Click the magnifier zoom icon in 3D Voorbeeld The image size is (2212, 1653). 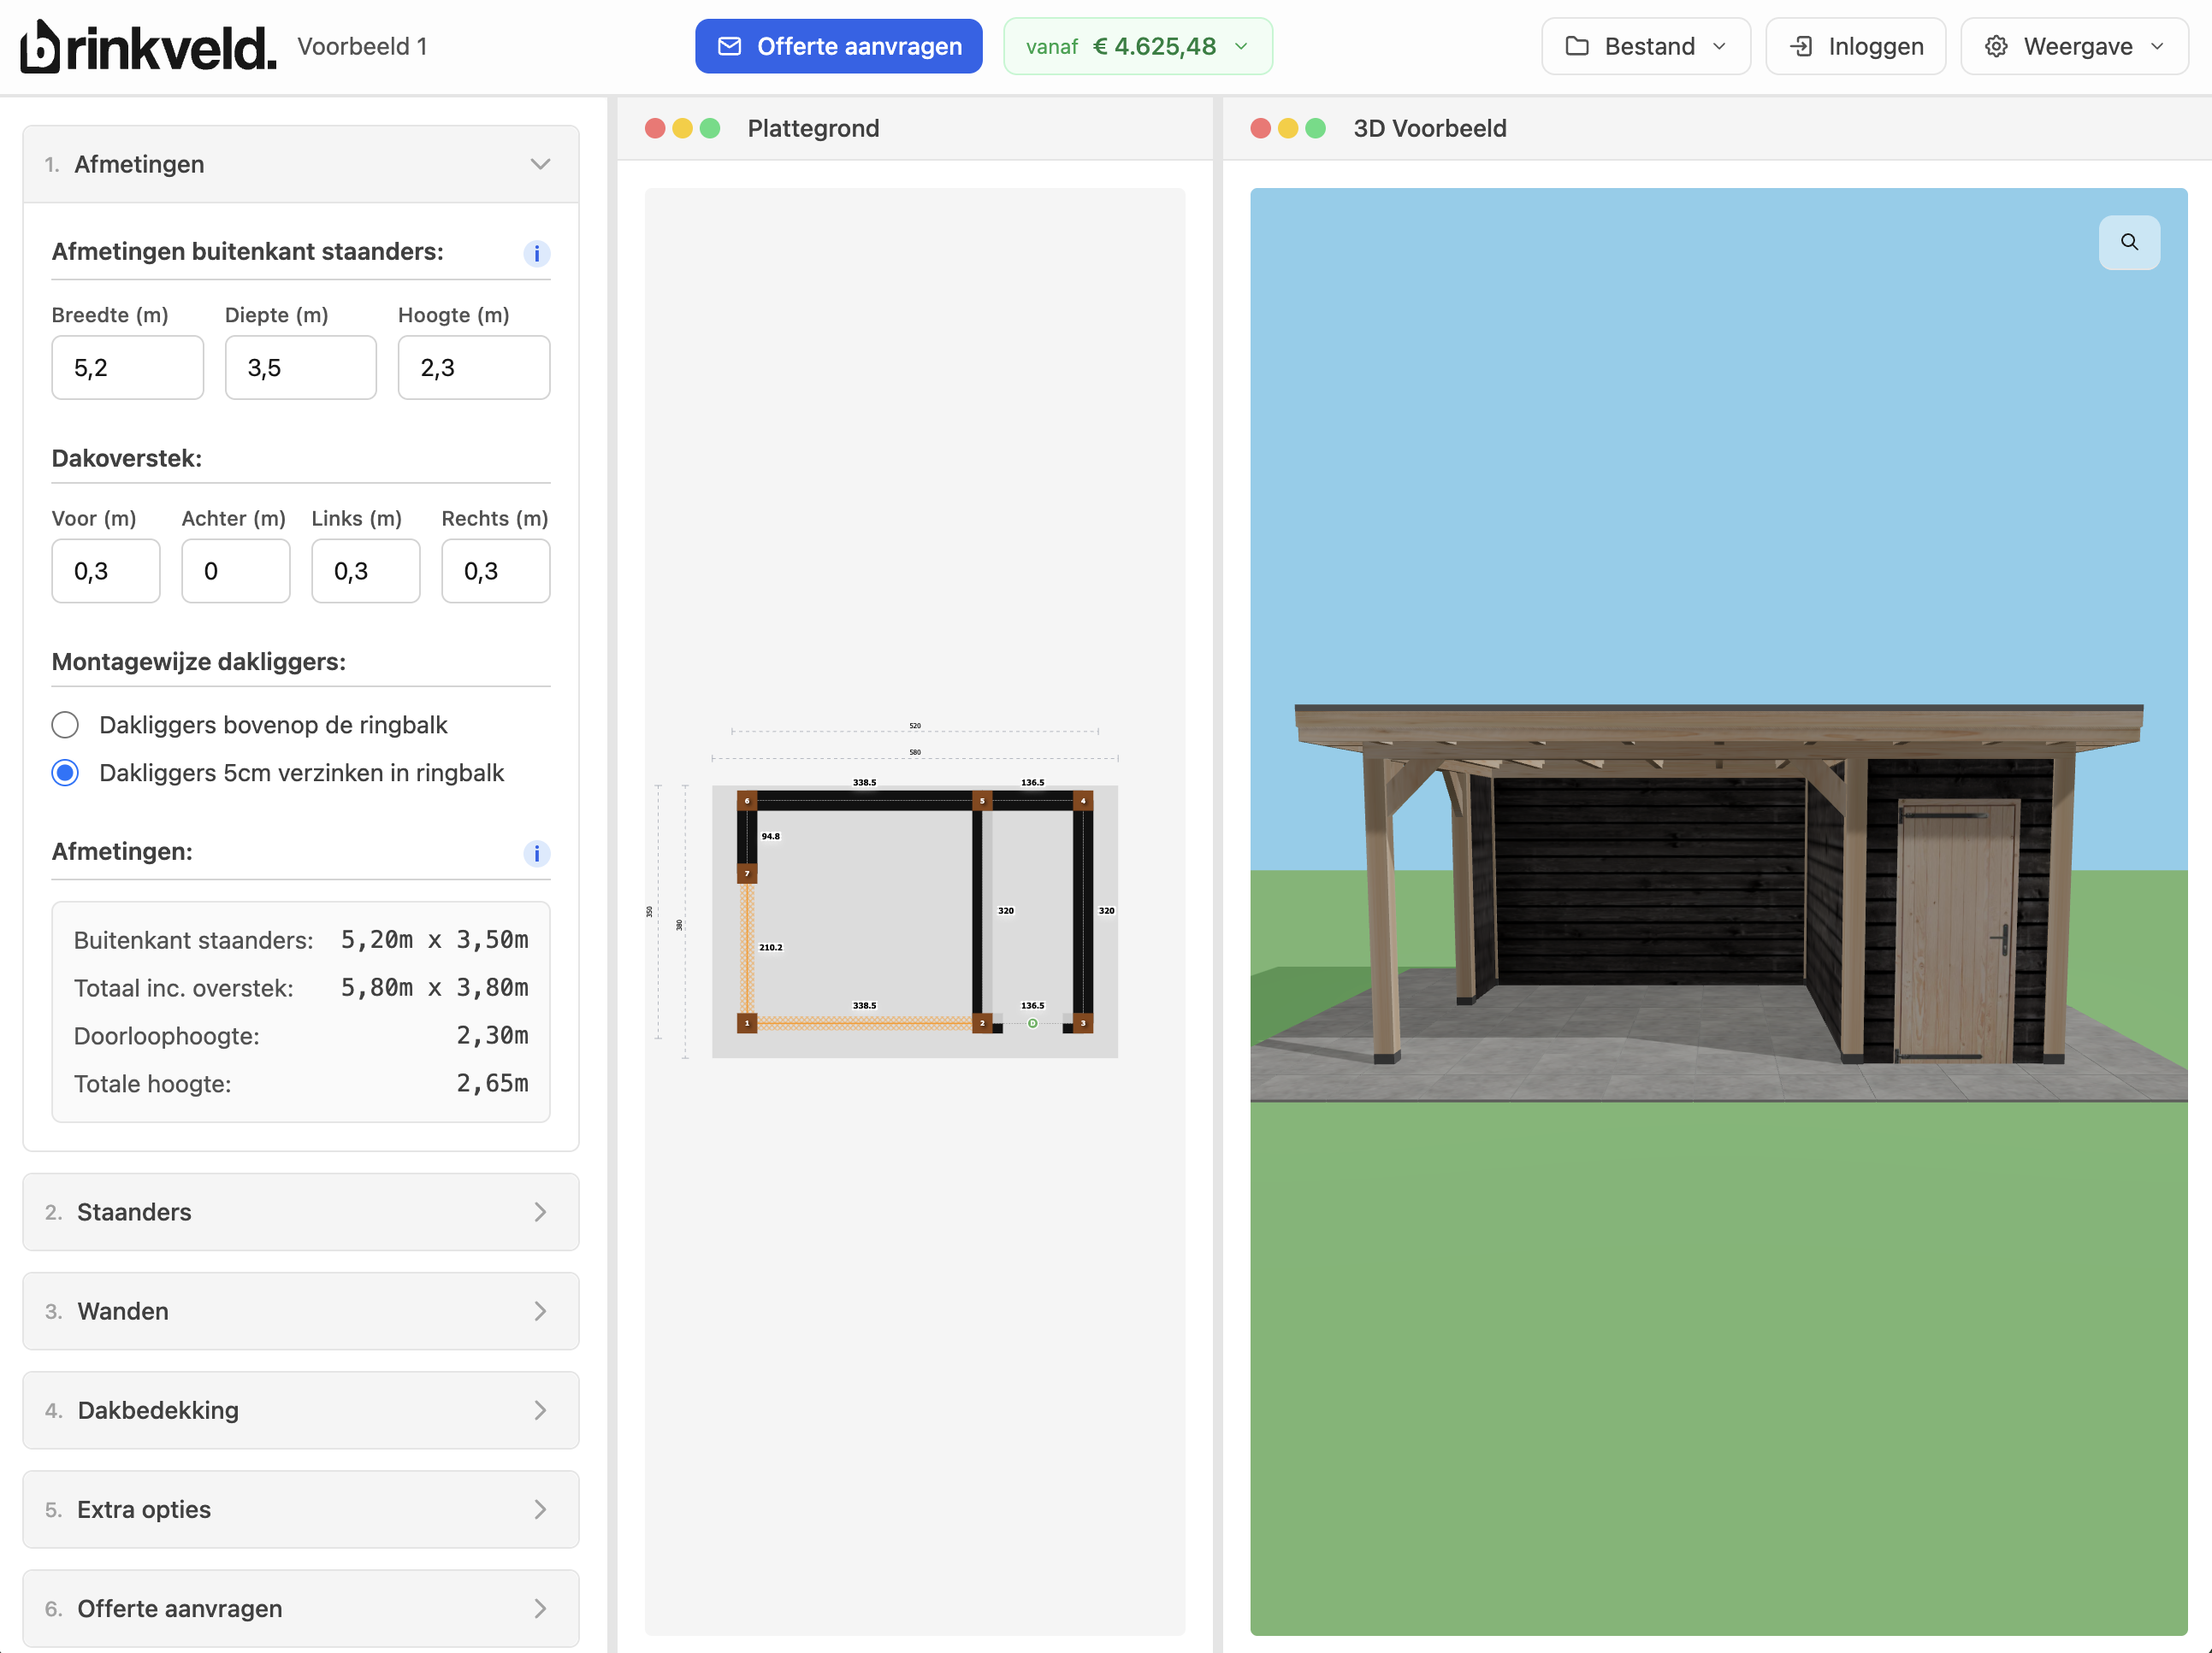tap(2129, 242)
